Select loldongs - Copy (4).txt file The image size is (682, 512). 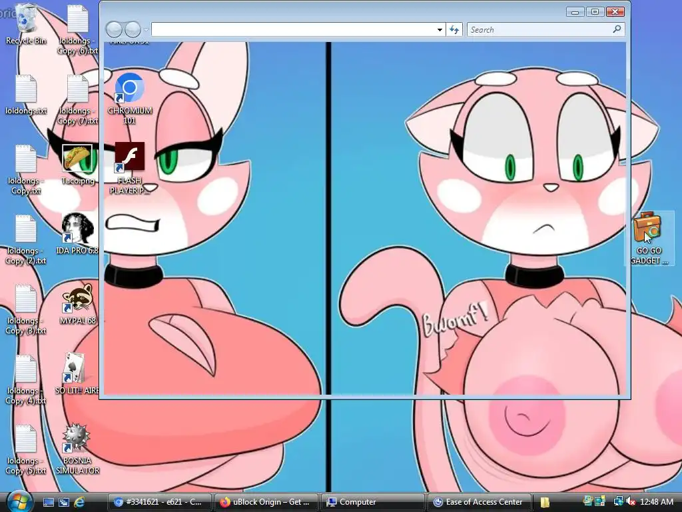click(26, 379)
